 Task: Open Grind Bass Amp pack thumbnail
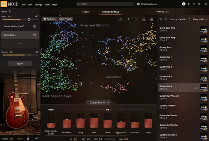(x=204, y=29)
